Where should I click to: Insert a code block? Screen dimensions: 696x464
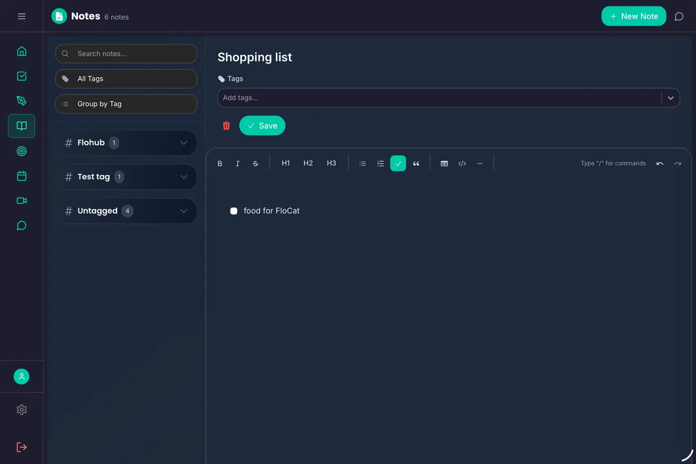coord(462,164)
